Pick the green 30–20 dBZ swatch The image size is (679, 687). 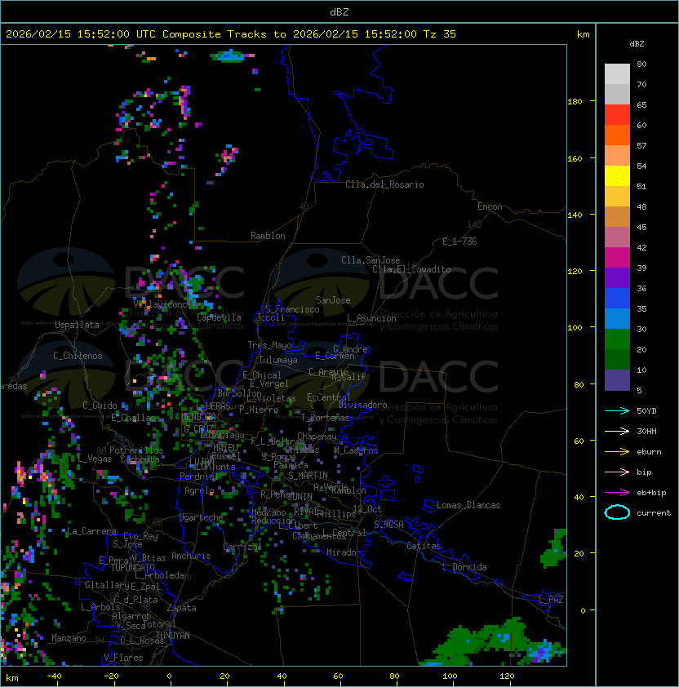(617, 339)
